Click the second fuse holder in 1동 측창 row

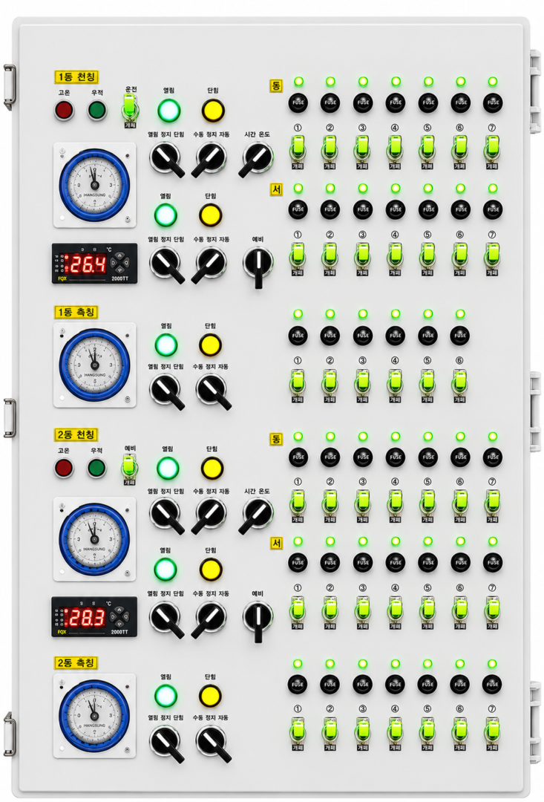point(330,336)
